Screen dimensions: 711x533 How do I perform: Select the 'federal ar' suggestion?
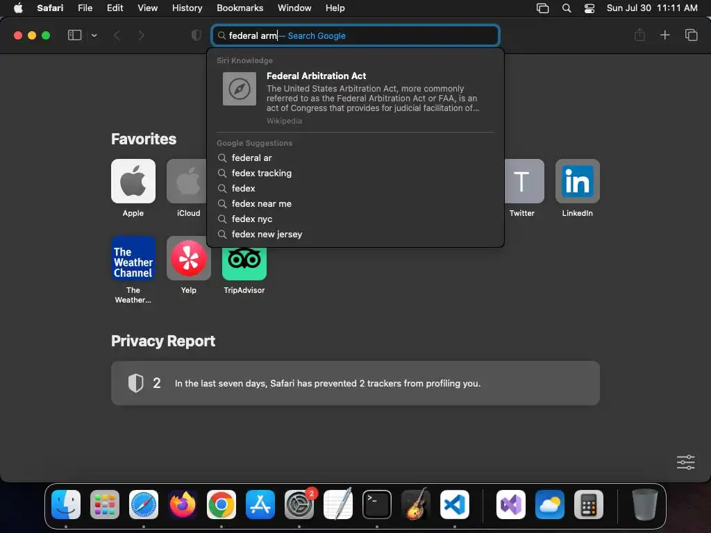pos(355,158)
